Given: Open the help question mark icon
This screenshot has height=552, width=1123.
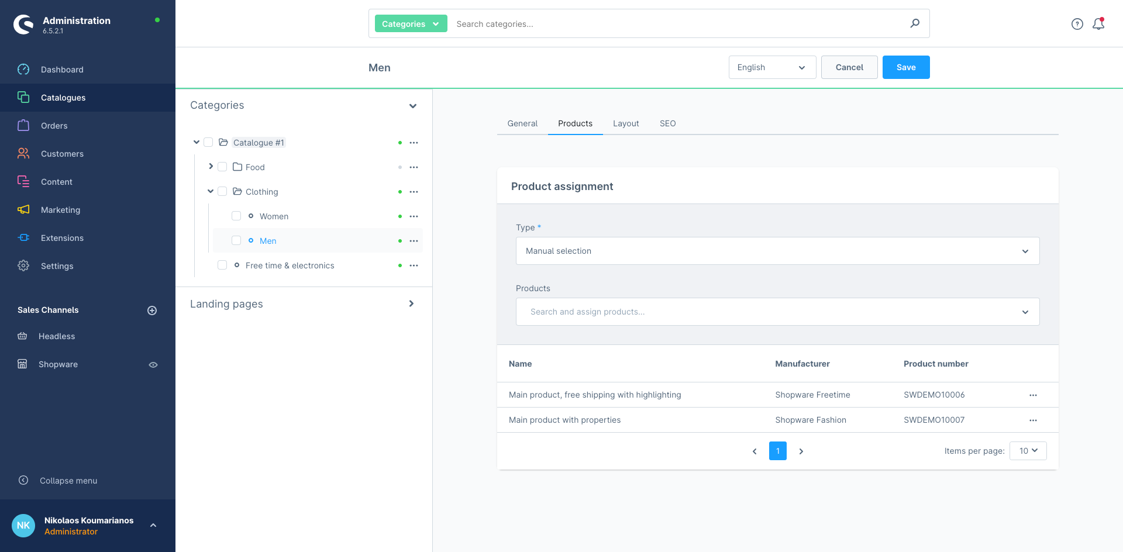Looking at the screenshot, I should [x=1077, y=24].
